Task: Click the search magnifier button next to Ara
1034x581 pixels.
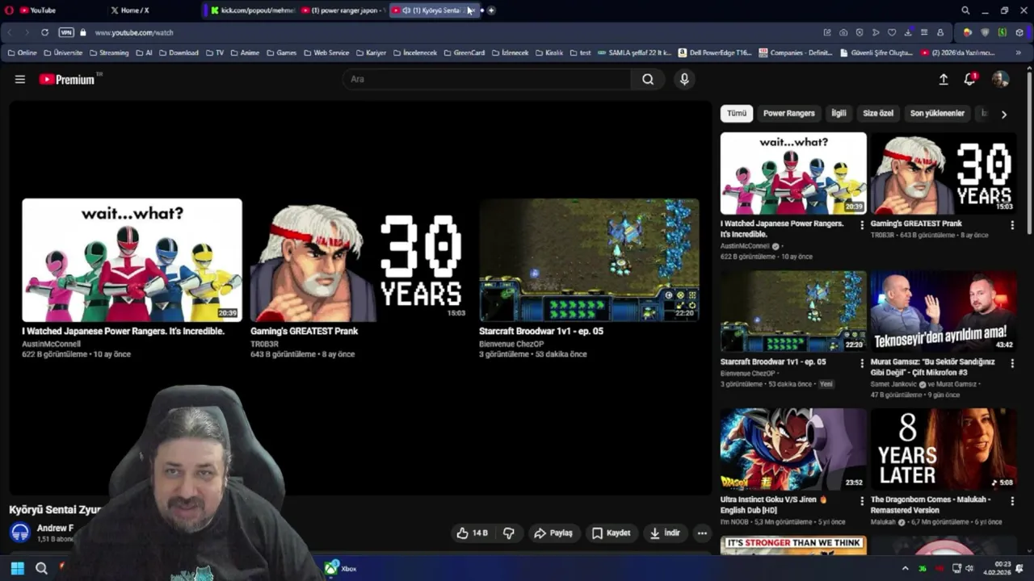Action: (x=648, y=79)
